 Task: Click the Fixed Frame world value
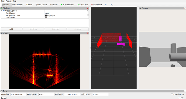[47, 13]
